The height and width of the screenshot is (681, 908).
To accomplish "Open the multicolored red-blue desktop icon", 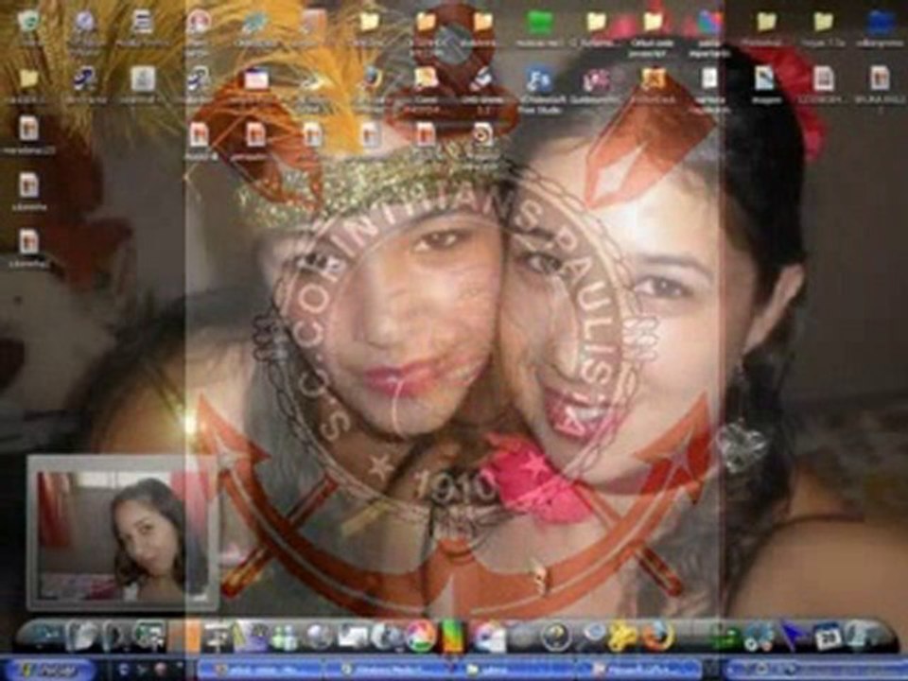I will tap(709, 23).
